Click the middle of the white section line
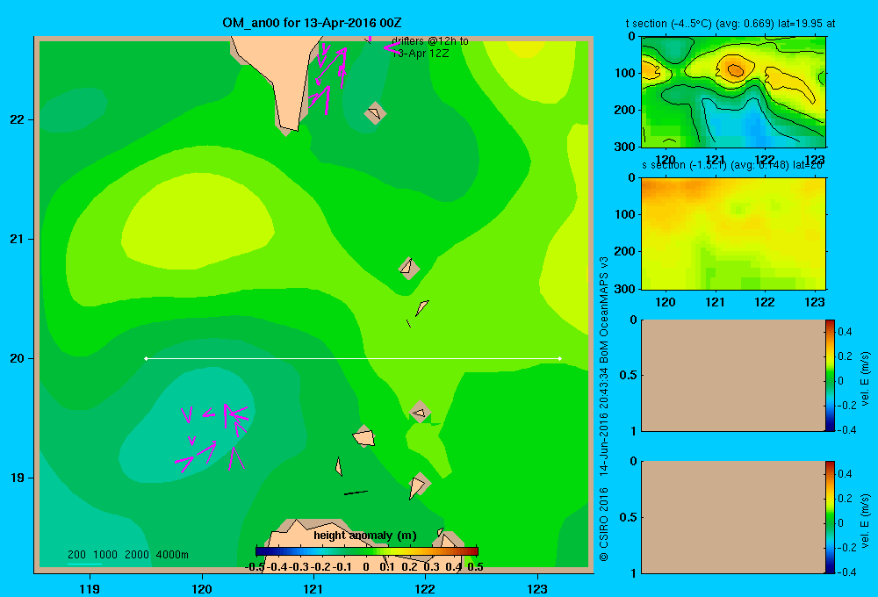 [353, 358]
